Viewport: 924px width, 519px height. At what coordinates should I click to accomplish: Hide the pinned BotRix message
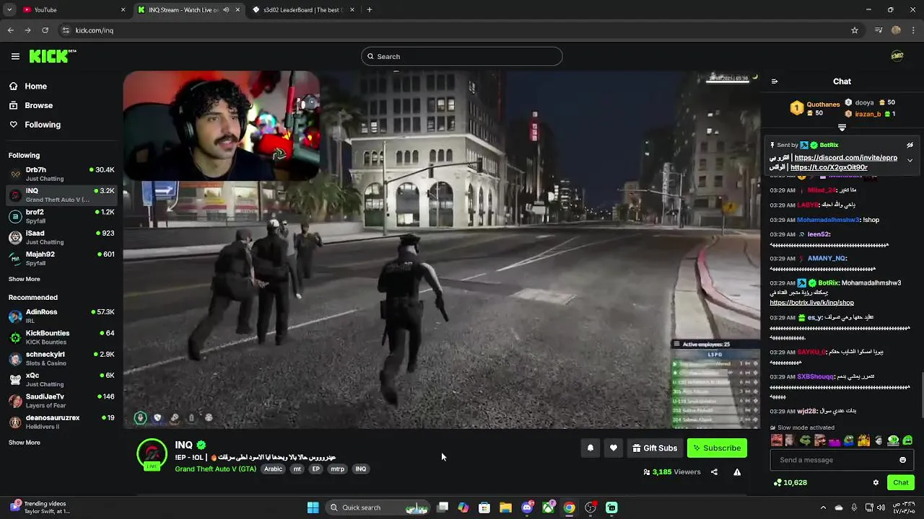910,145
